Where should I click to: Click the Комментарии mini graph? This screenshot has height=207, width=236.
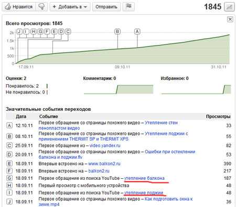click(x=119, y=89)
